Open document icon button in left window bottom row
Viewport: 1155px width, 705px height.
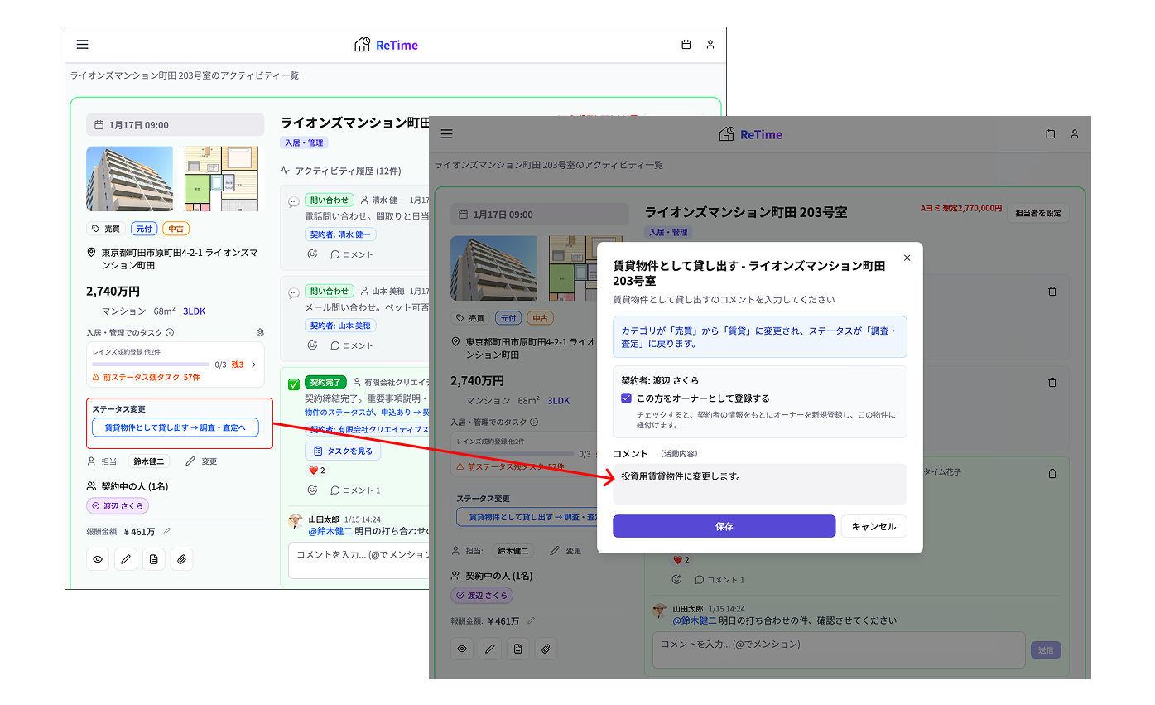tap(153, 559)
